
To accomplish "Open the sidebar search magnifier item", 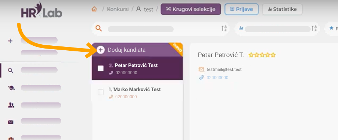I will [x=11, y=70].
